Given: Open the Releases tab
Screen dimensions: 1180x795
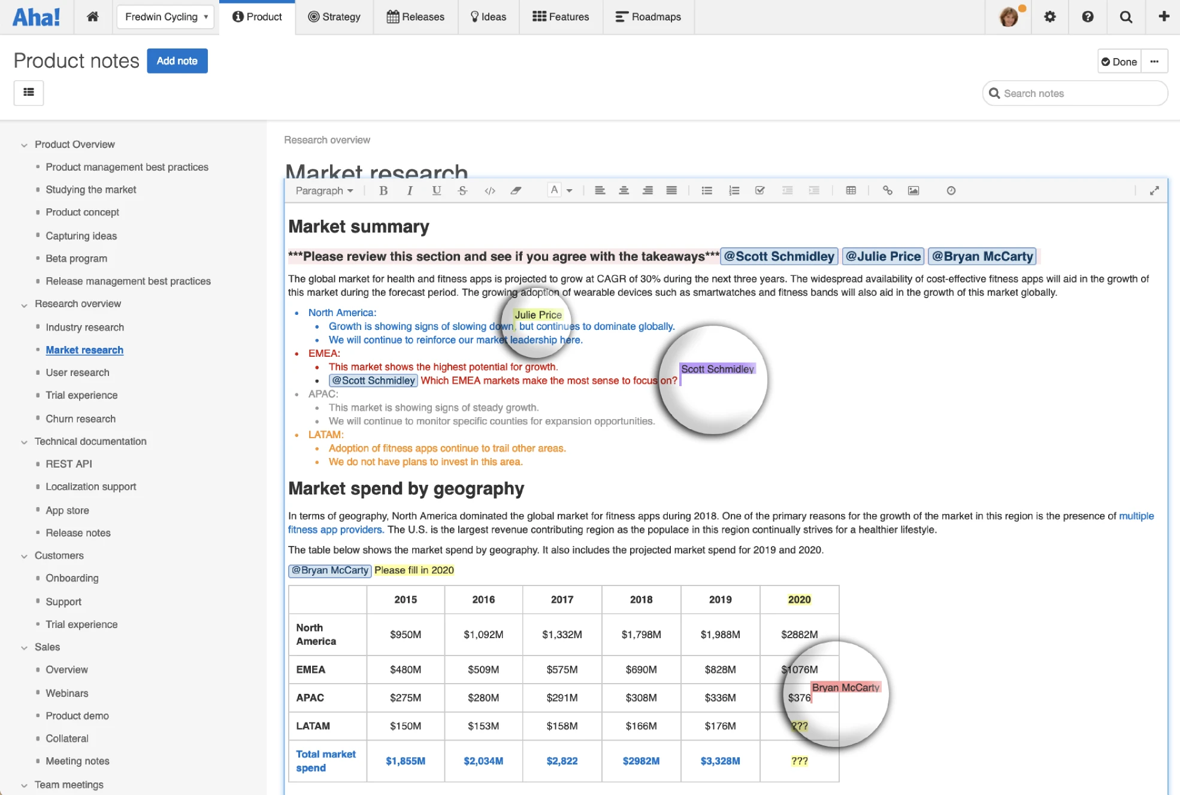Looking at the screenshot, I should (x=416, y=17).
